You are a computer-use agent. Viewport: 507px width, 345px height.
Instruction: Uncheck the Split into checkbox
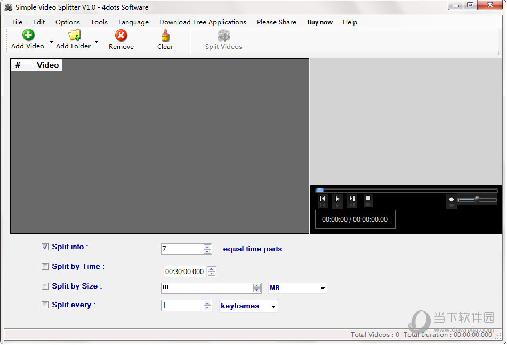click(45, 247)
